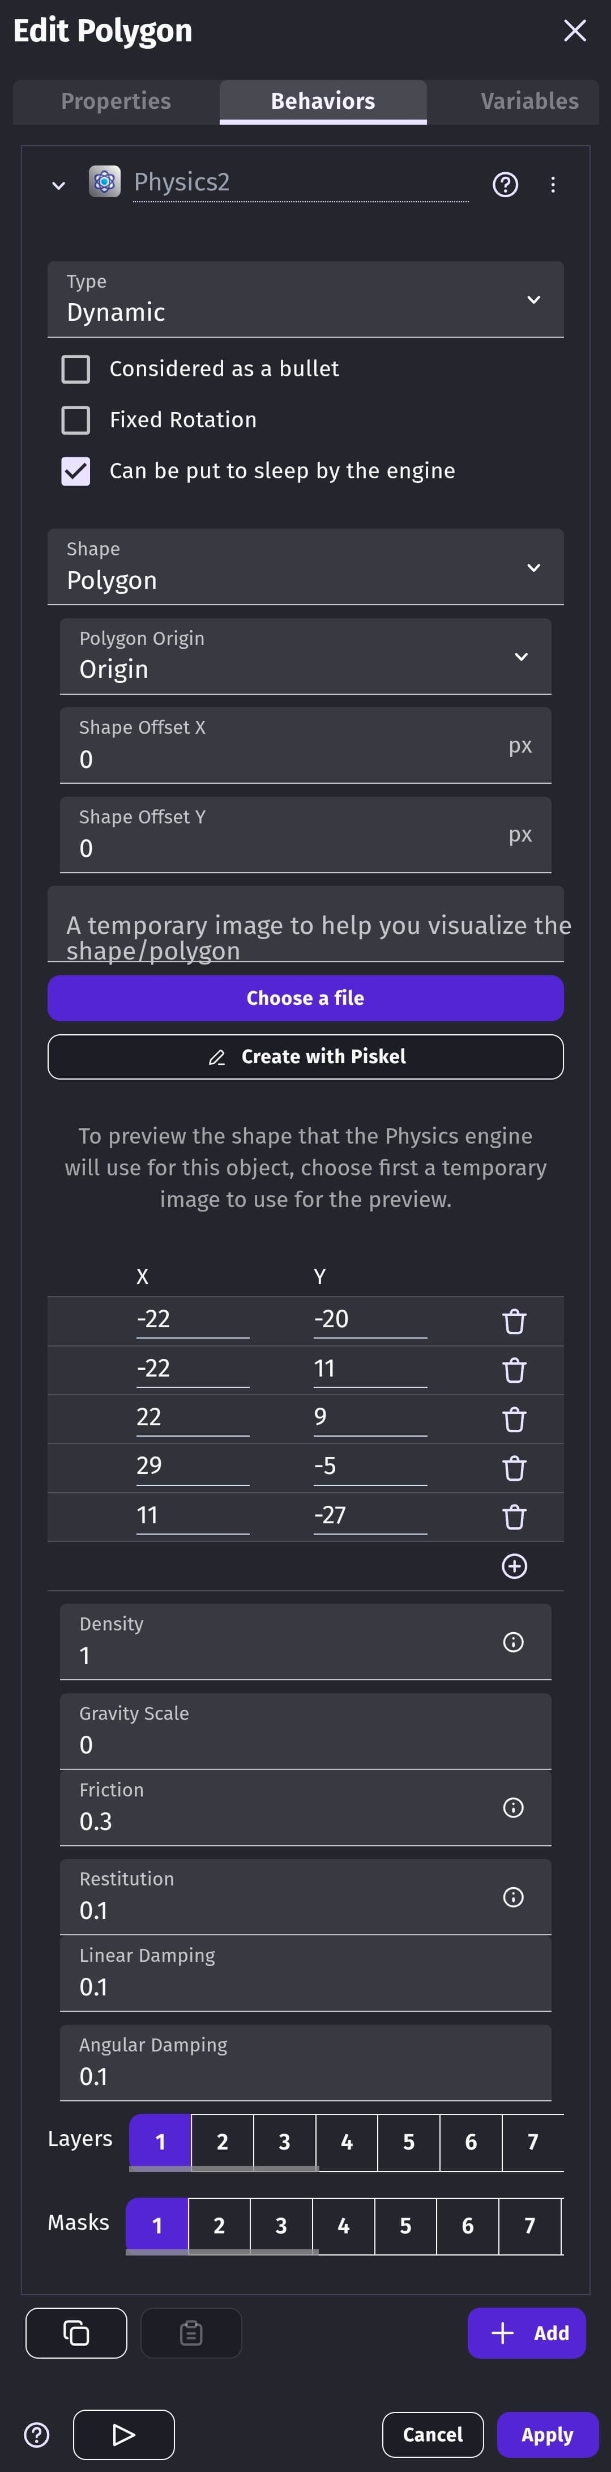Screen dimensions: 611x2472
Task: Collapse the Physics2 behavior section
Action: (58, 185)
